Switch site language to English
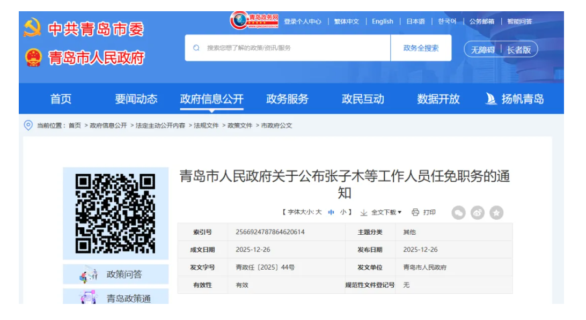This screenshot has width=586, height=320. [382, 21]
